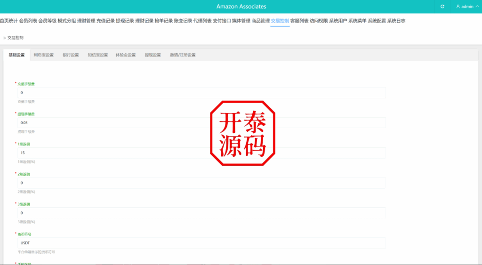Click the 3级返佣 input field
This screenshot has width=482, height=265.
(x=201, y=213)
